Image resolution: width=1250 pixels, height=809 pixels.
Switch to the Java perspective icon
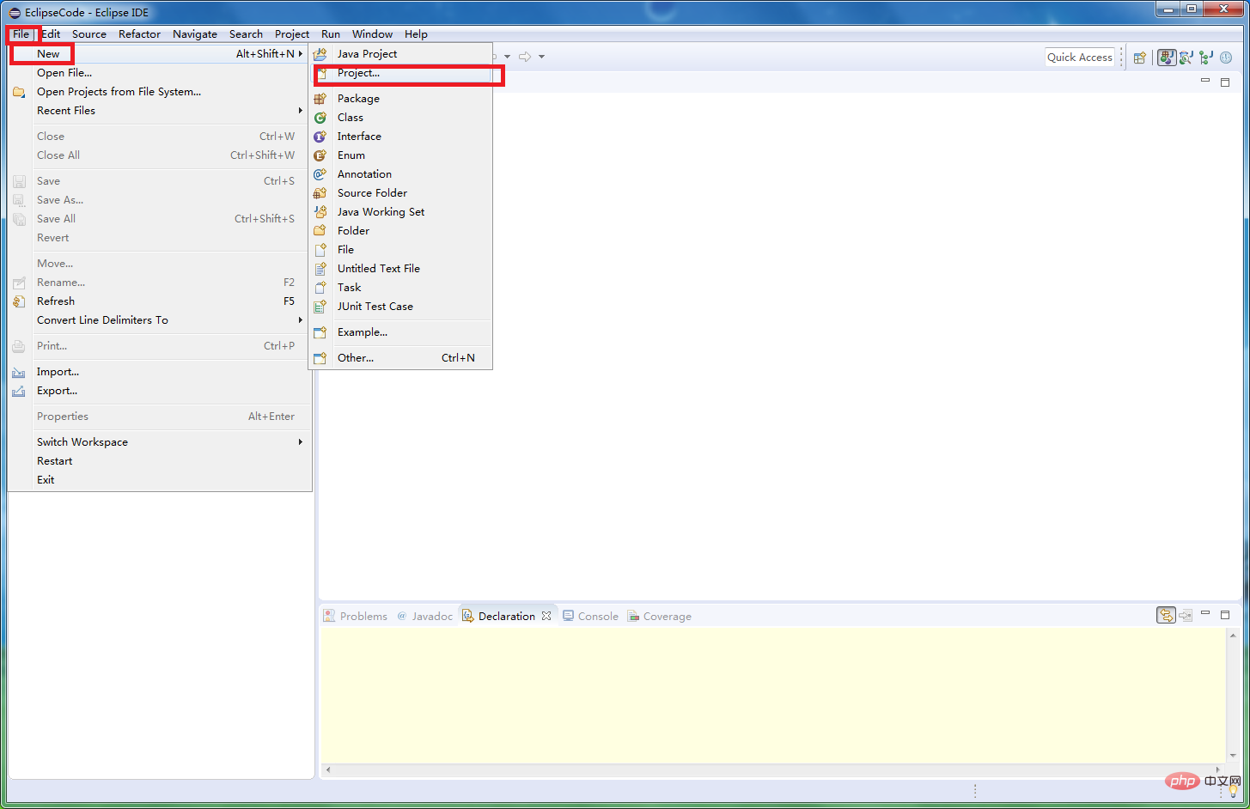click(1167, 58)
